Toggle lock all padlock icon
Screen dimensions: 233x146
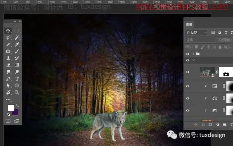pos(220,47)
